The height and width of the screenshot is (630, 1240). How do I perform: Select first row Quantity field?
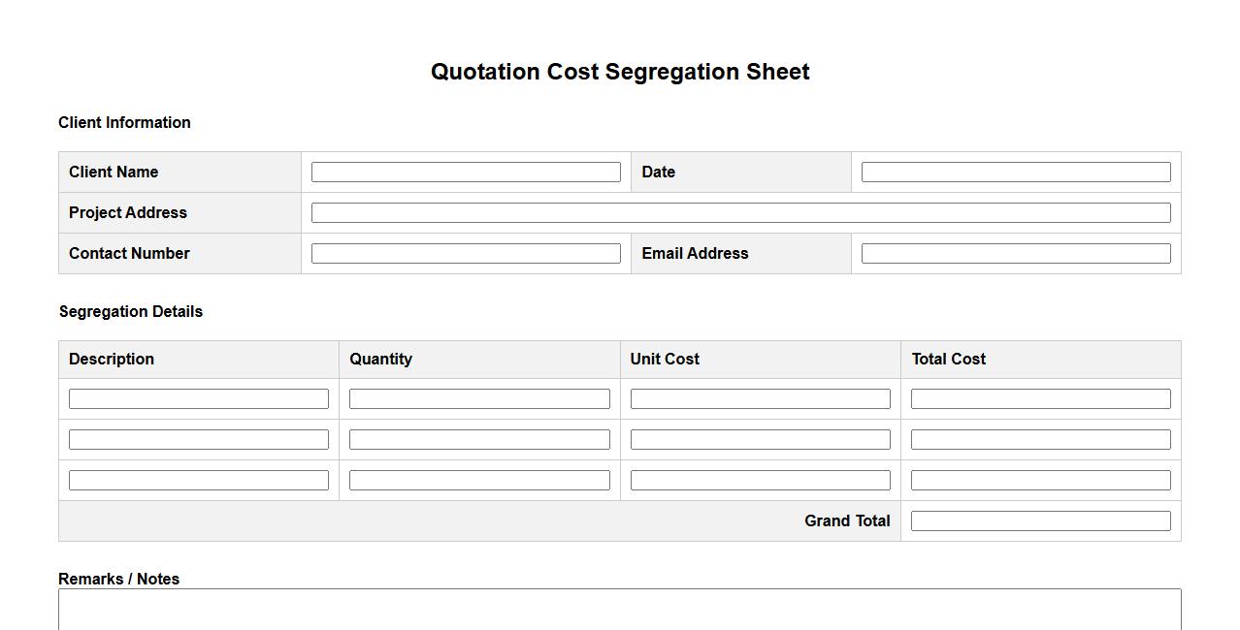pos(479,399)
